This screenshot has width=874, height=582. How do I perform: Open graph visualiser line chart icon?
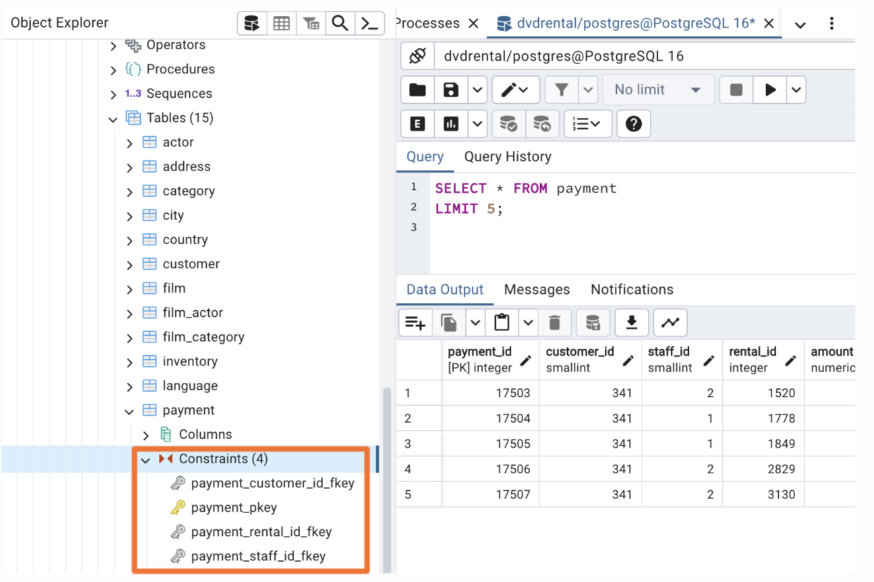click(670, 323)
